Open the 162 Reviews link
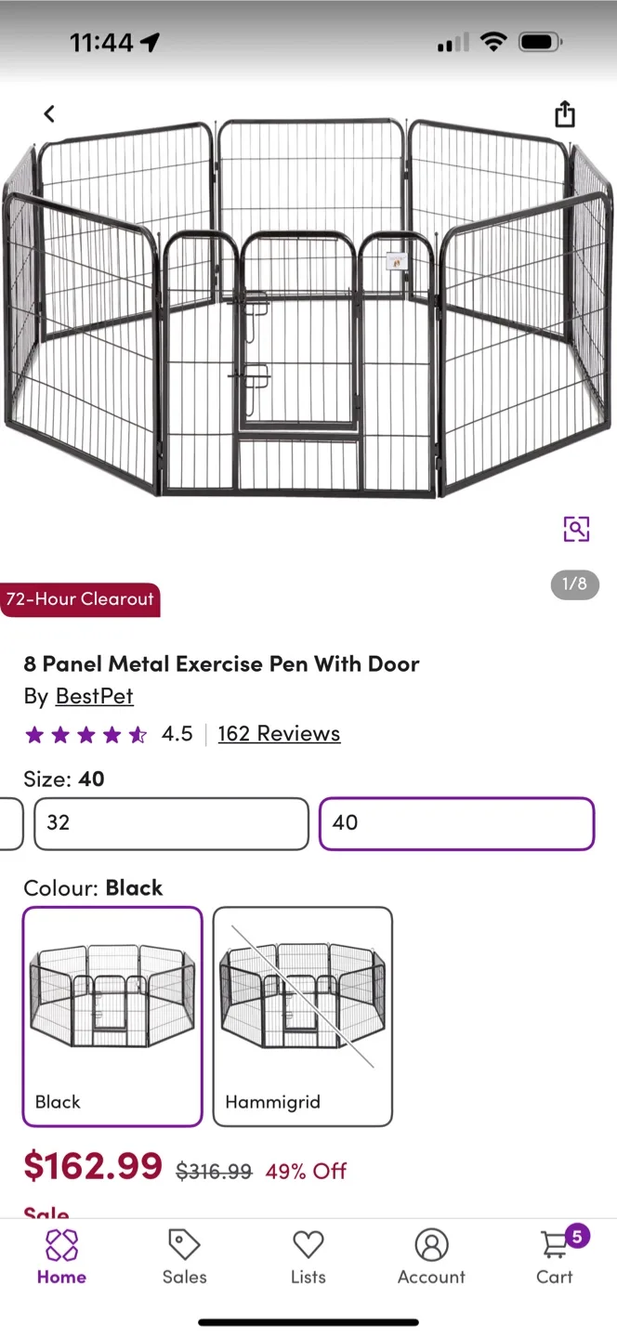 click(x=279, y=734)
